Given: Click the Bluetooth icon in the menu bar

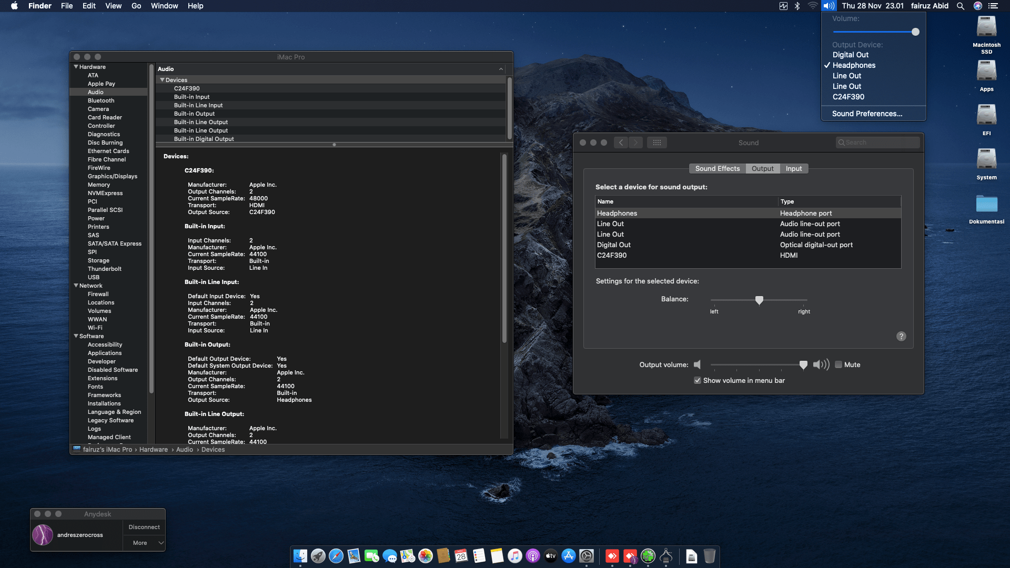Looking at the screenshot, I should click(x=797, y=6).
